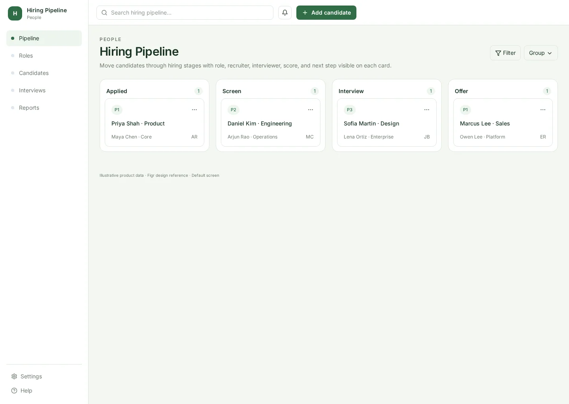Click the Offer column header
The image size is (569, 404).
point(462,91)
